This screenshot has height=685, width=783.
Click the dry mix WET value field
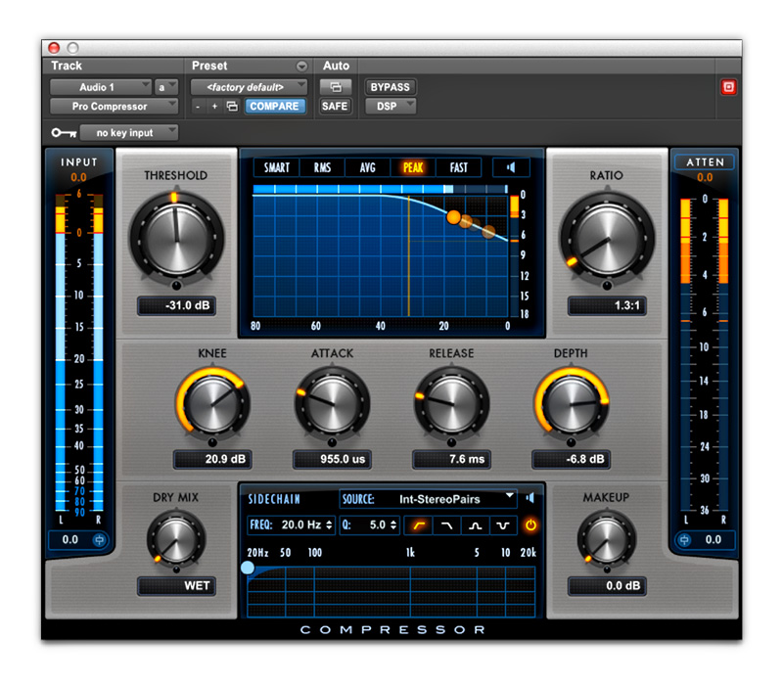(x=177, y=586)
